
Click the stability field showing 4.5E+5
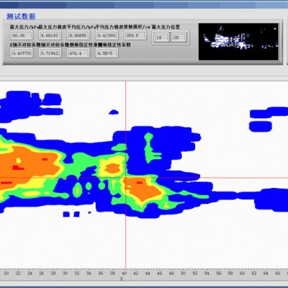coord(107,53)
